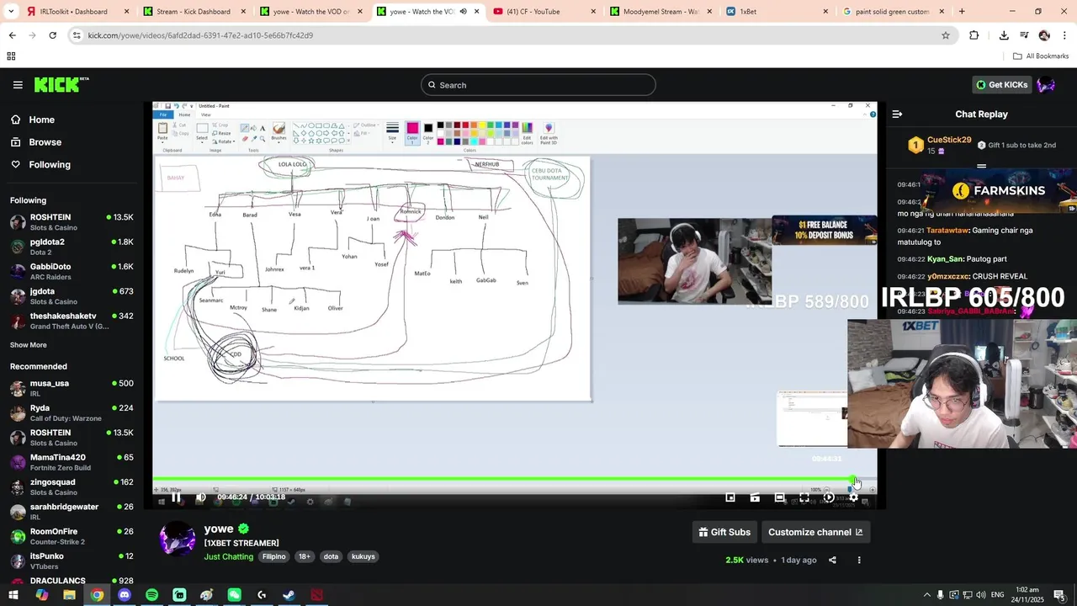Click the Get KICKs button
The image size is (1077, 606).
click(1001, 85)
